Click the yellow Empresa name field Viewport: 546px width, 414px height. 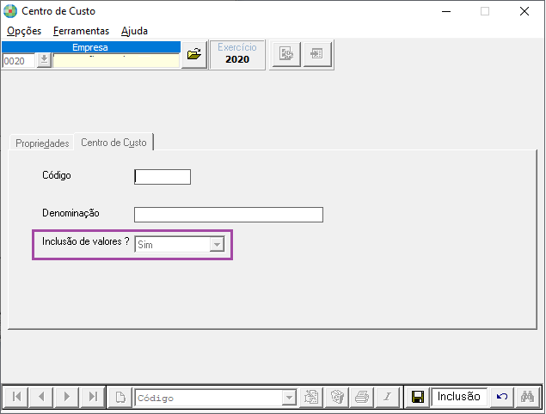[116, 61]
